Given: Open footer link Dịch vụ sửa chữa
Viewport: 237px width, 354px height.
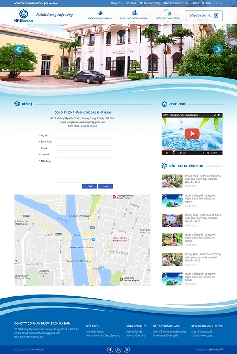Looking at the screenshot, I should pyautogui.click(x=135, y=335).
